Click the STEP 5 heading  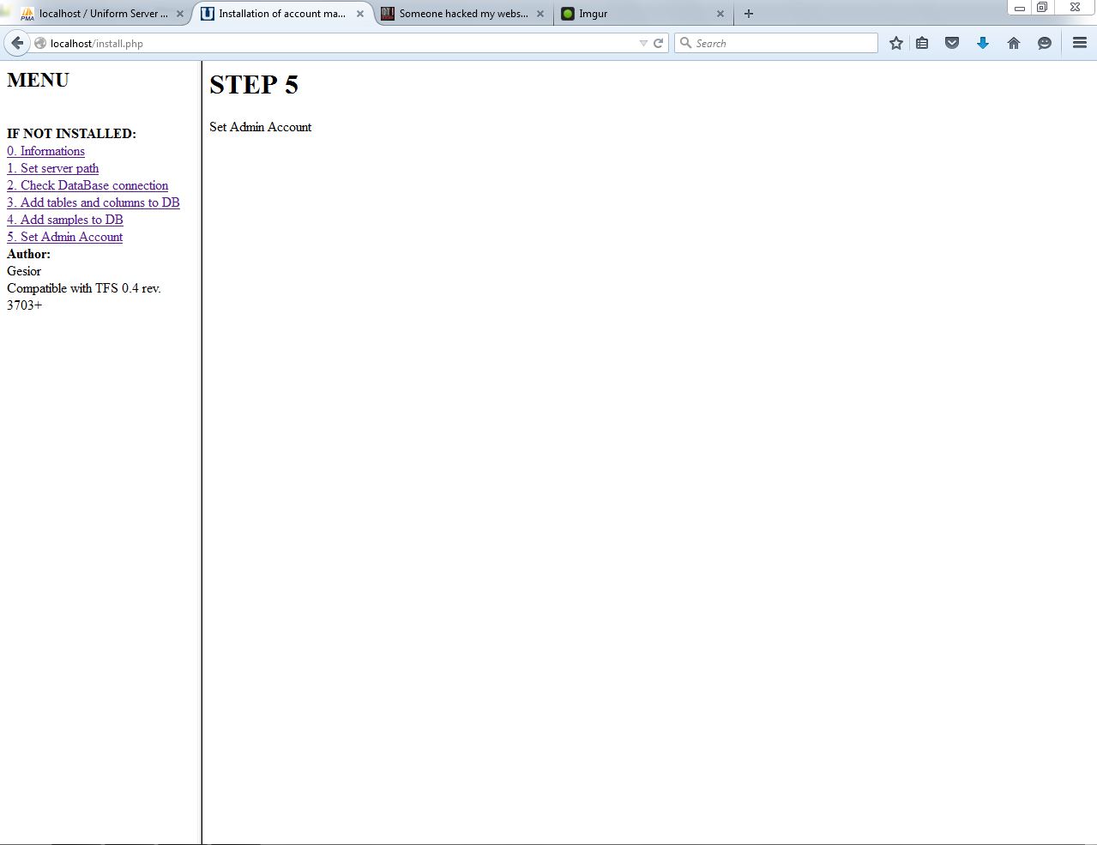[254, 85]
